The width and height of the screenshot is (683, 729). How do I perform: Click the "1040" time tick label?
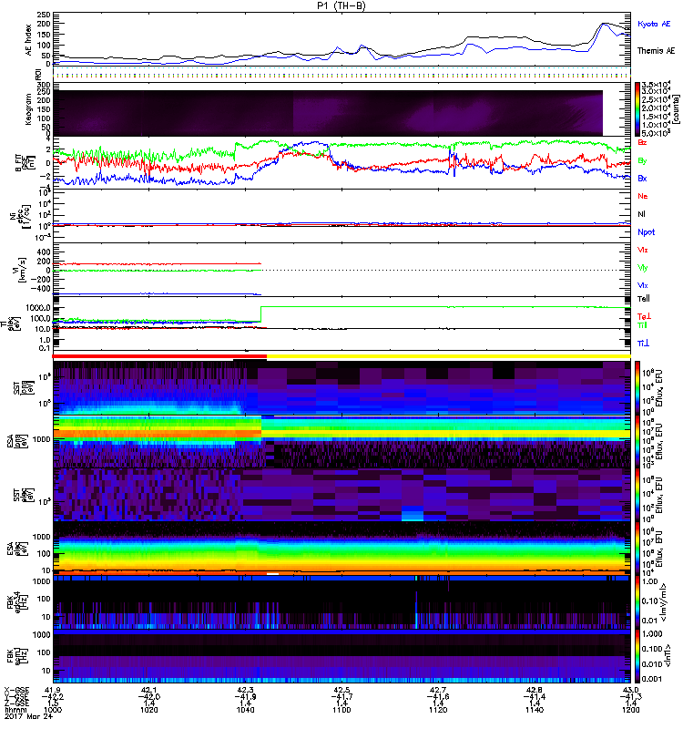click(245, 710)
